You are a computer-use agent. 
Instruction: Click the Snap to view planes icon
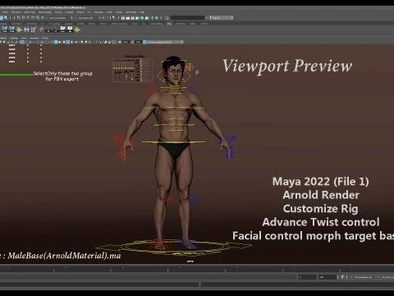[x=38, y=18]
